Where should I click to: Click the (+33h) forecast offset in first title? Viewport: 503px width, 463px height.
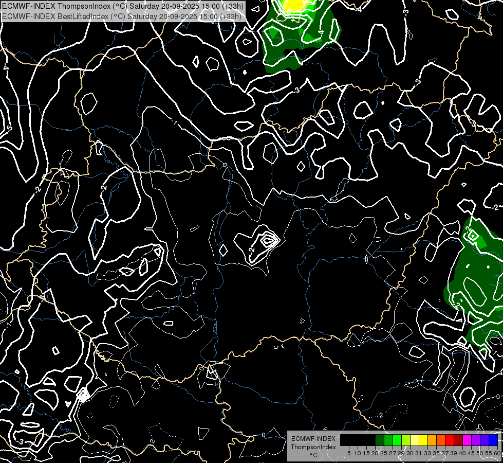pyautogui.click(x=231, y=6)
